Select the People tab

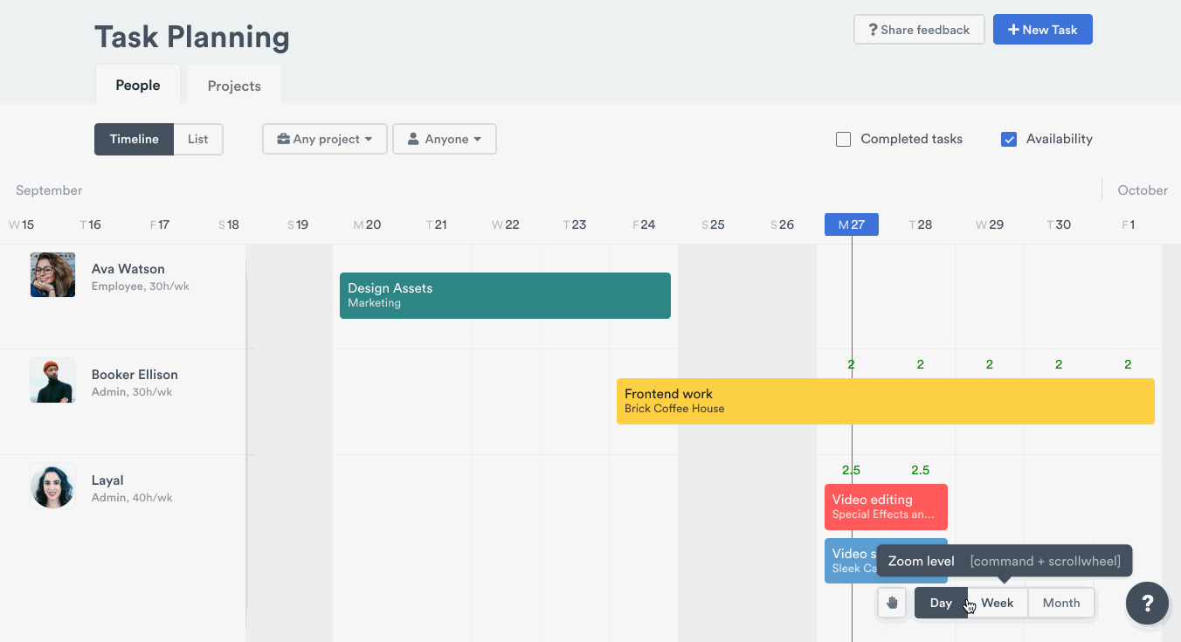138,86
